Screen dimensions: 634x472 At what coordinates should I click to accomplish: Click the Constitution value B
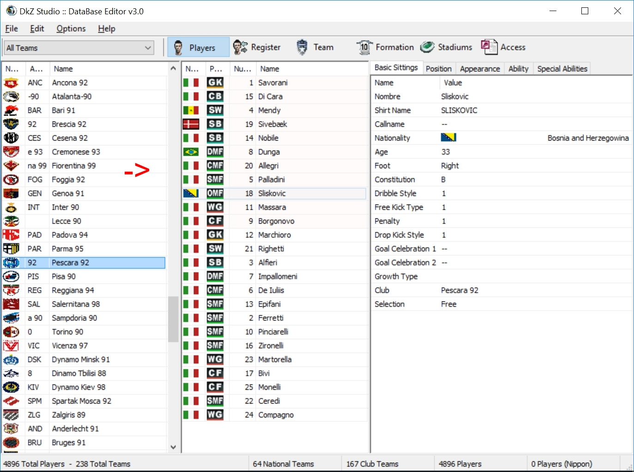tap(443, 179)
